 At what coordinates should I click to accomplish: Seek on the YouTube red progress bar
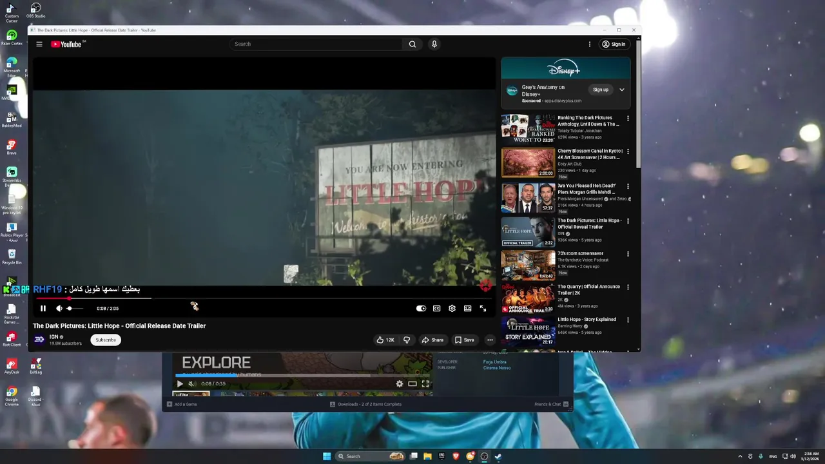pyautogui.click(x=264, y=298)
